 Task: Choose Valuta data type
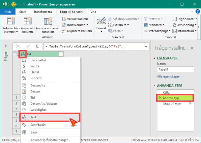(x=50, y=66)
